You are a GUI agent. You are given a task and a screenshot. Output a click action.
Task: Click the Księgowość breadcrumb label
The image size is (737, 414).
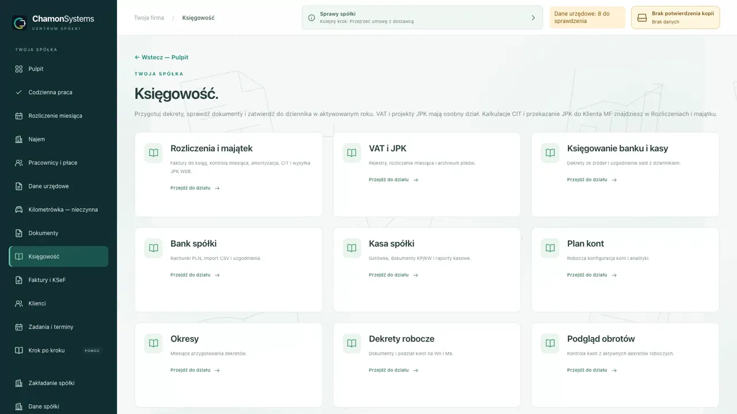(x=199, y=18)
